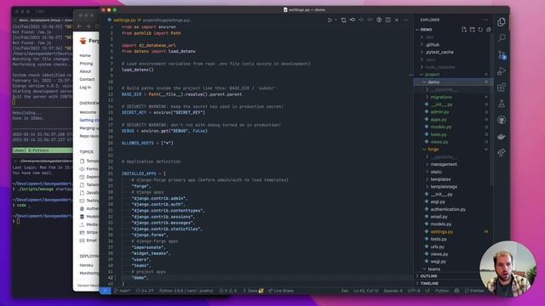
Task: Click the remote window status bar icon
Action: click(106, 291)
